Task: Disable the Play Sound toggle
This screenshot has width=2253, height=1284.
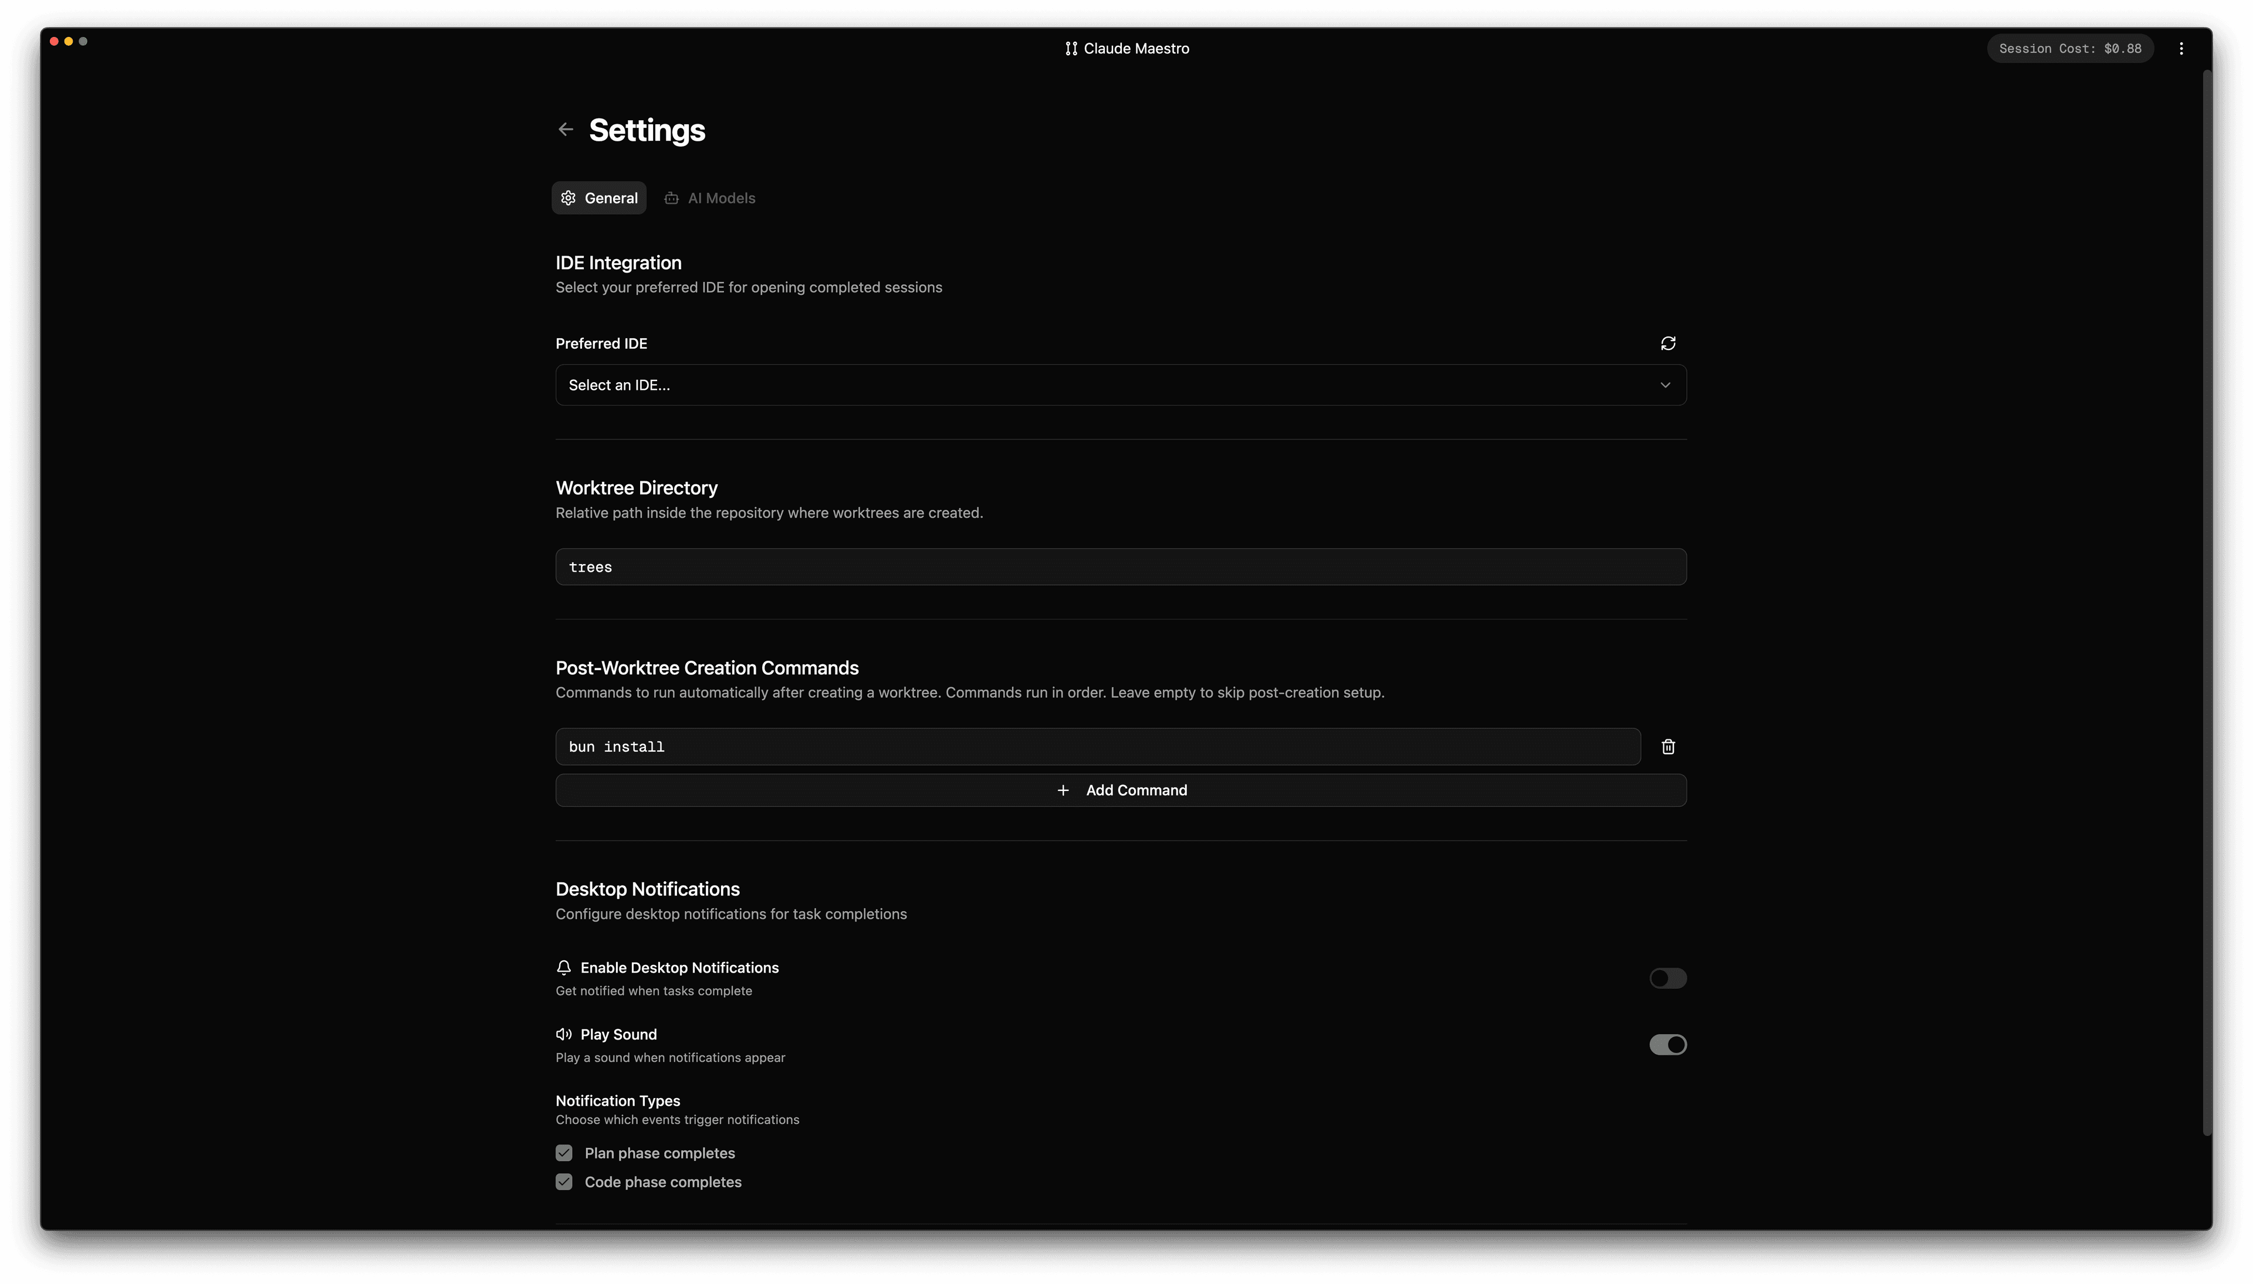Action: [1667, 1044]
